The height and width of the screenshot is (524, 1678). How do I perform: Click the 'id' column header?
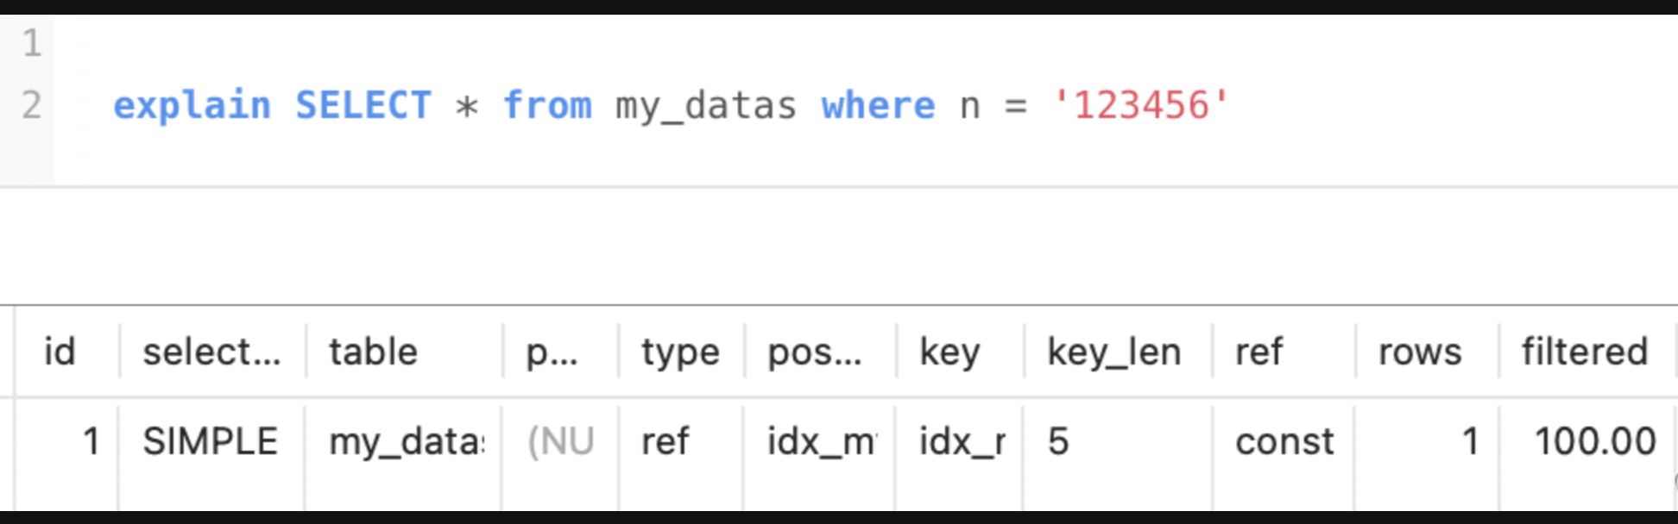tap(60, 352)
